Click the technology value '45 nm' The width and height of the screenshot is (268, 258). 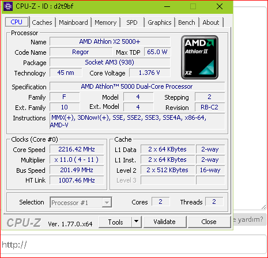[66, 73]
